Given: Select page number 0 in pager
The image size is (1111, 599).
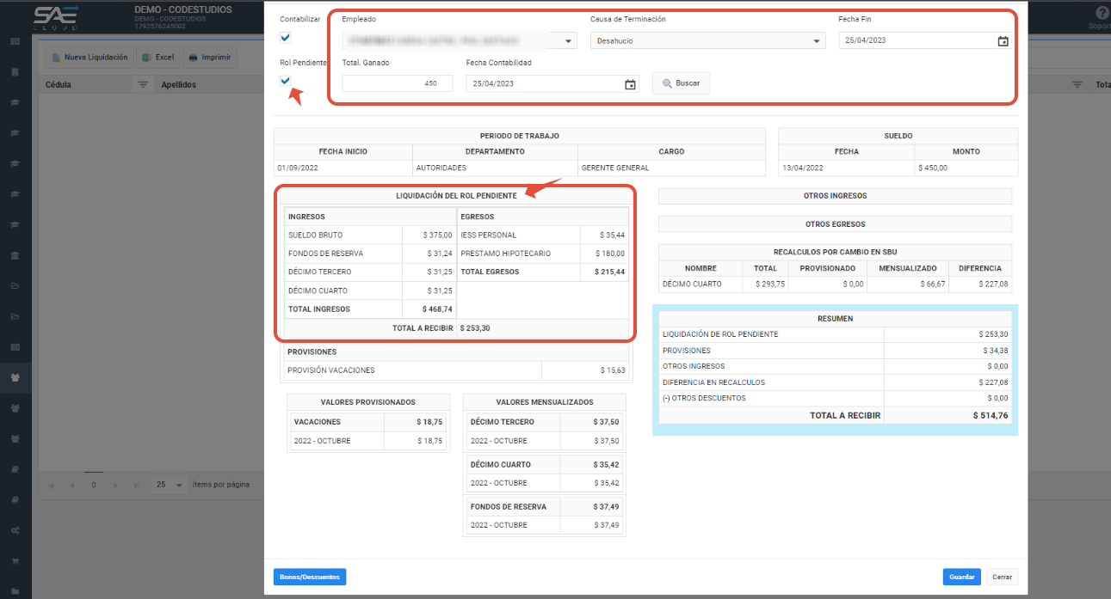Looking at the screenshot, I should point(94,486).
